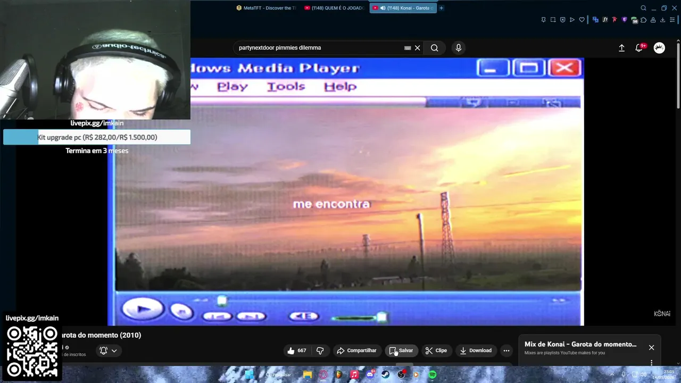Open File Explorer from taskbar
Viewport: 681px width, 383px height.
coord(308,374)
